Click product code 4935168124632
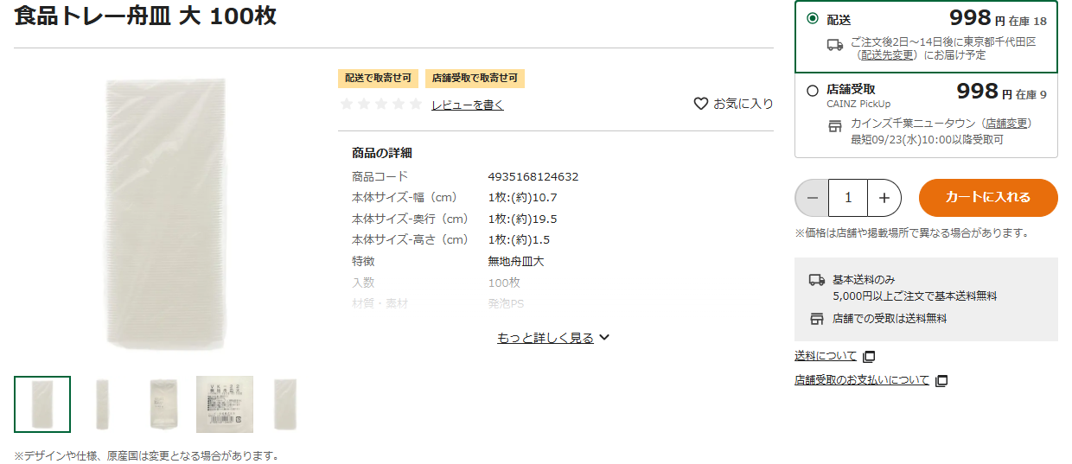This screenshot has height=464, width=1072. [x=533, y=176]
